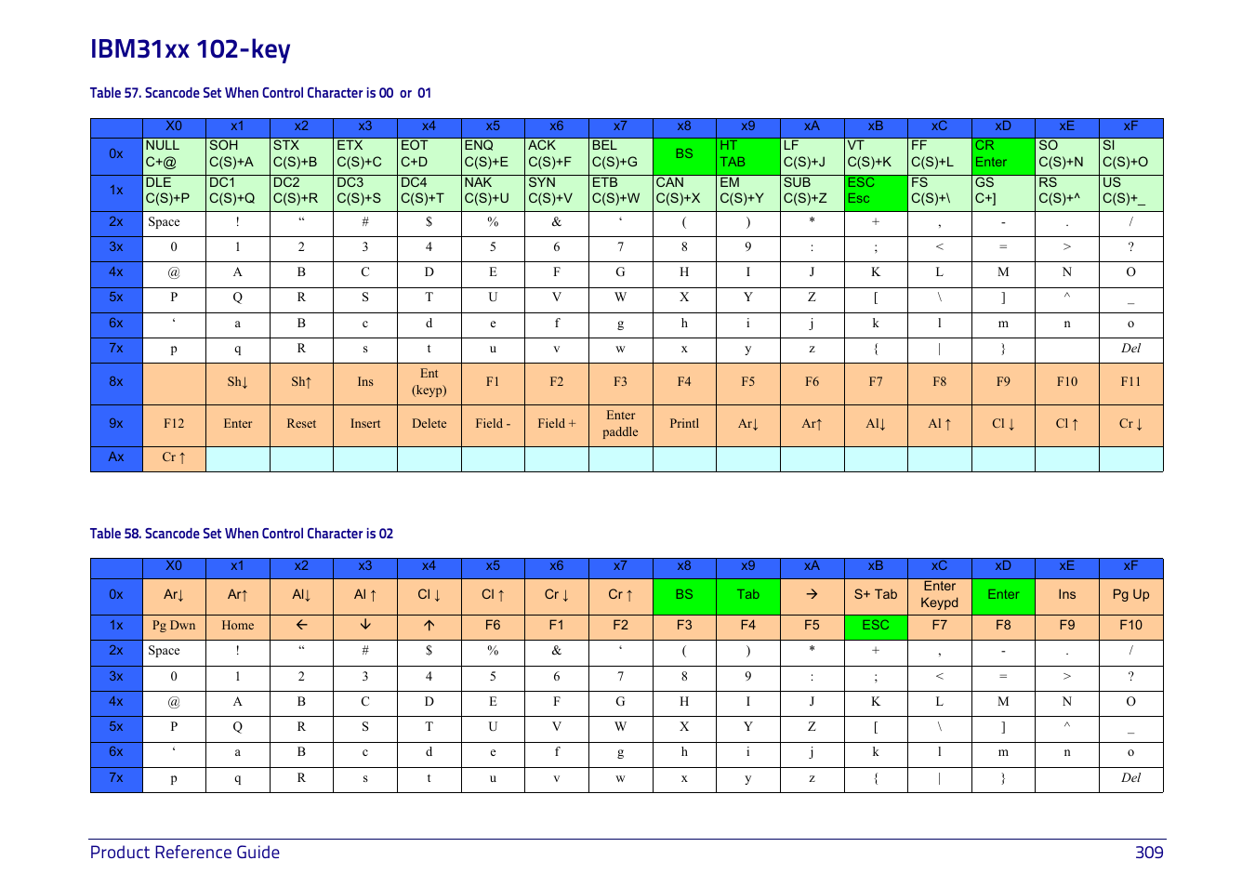Select the 'CAN C(S)+X' cell
The height and width of the screenshot is (887, 1255).
(x=684, y=192)
